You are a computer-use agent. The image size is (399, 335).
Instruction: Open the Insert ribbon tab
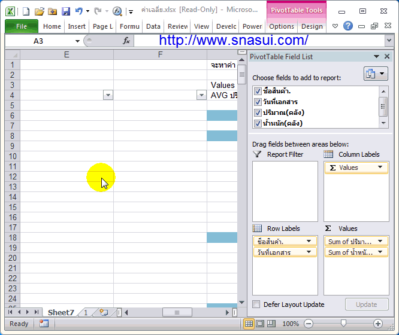click(x=77, y=26)
